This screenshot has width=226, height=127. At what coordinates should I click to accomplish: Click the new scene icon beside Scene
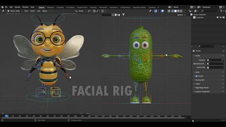tap(191, 7)
